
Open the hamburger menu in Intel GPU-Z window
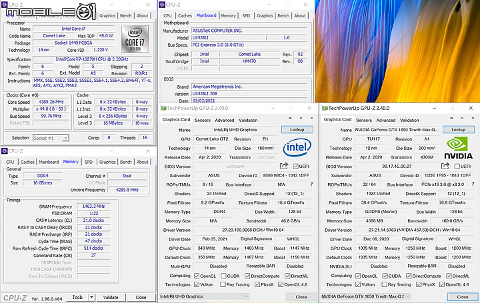pyautogui.click(x=311, y=118)
